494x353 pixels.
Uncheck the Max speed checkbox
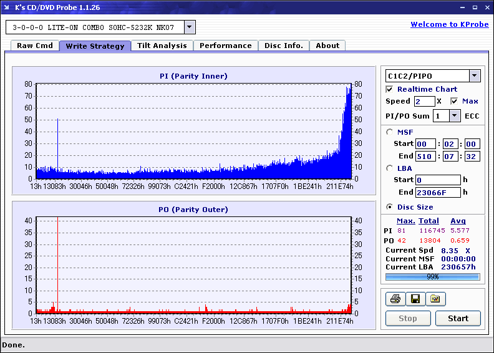(x=454, y=101)
